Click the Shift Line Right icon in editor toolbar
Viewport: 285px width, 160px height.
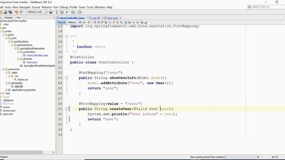(129, 22)
